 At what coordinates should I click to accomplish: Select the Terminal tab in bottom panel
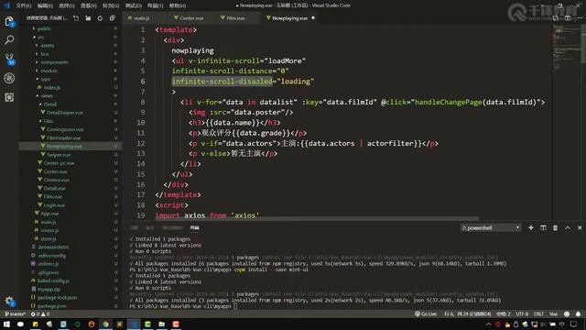194,227
